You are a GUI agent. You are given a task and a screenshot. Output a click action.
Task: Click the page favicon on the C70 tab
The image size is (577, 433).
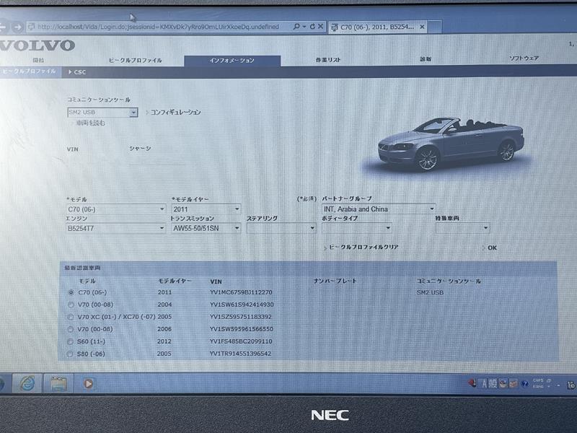click(x=335, y=27)
